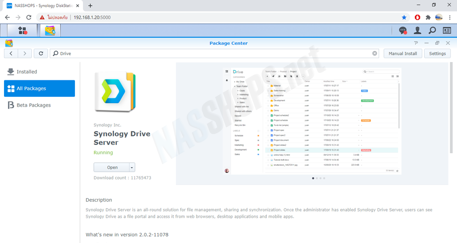Viewport: 457px width, 243px height.
Task: Open the Opera extension icon
Action: click(x=417, y=17)
